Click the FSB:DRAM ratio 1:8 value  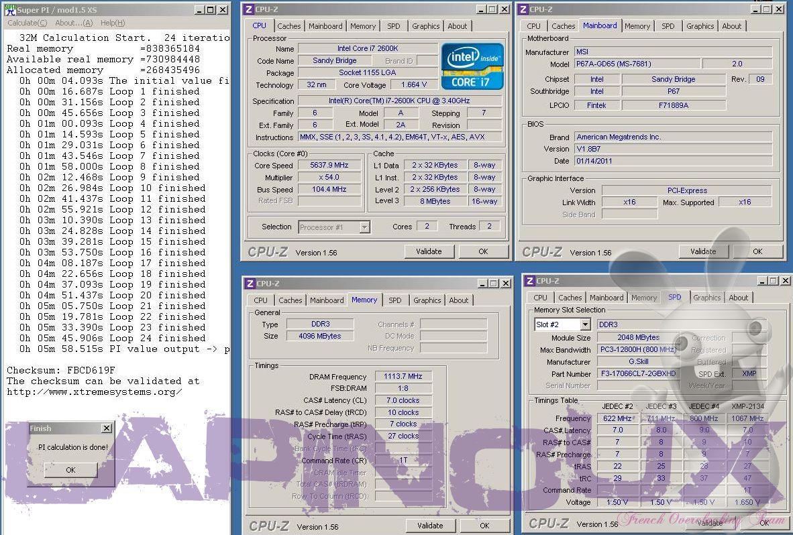(x=403, y=388)
